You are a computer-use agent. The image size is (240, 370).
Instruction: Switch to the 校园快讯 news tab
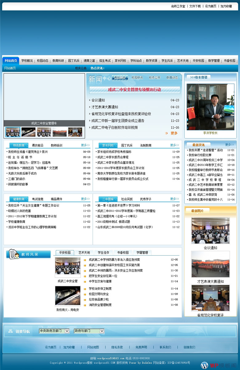click(x=137, y=78)
